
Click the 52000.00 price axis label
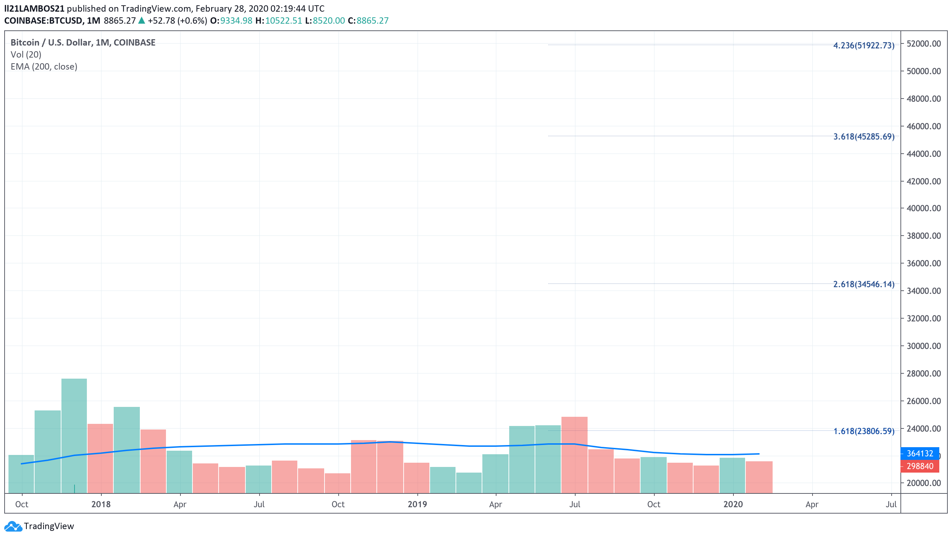(923, 44)
